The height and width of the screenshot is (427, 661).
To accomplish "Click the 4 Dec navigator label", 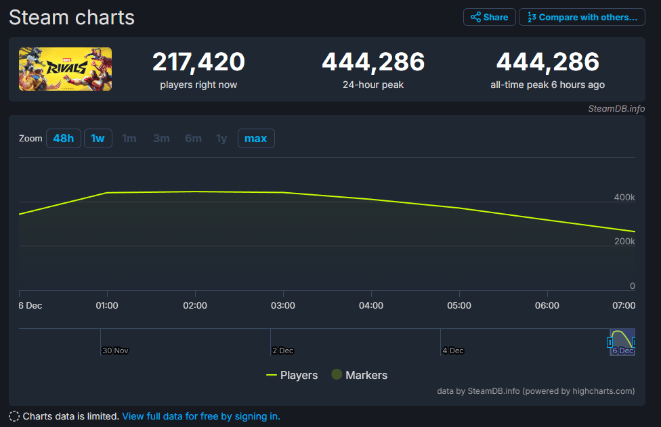I will tap(453, 351).
